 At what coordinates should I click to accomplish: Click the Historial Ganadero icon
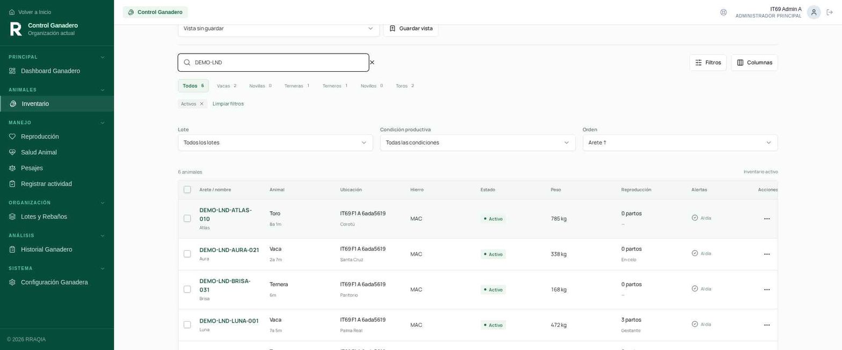pyautogui.click(x=12, y=250)
